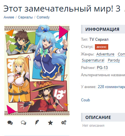Open the Сериалы breadcrumb link

(x=25, y=17)
